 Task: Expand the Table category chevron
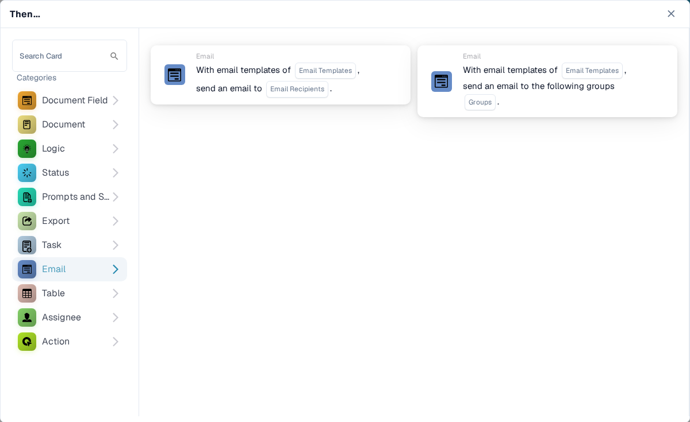(x=116, y=293)
